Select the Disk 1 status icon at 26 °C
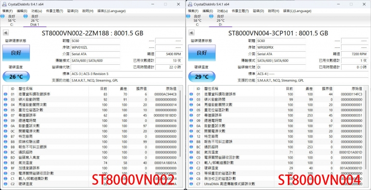Screen dimensions: 371x190 click(x=25, y=16)
